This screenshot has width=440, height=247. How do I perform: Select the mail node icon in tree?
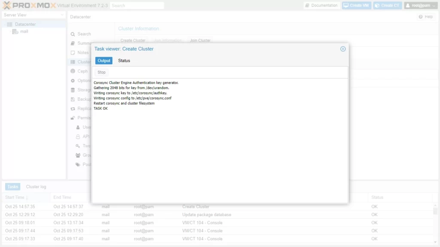coord(15,31)
